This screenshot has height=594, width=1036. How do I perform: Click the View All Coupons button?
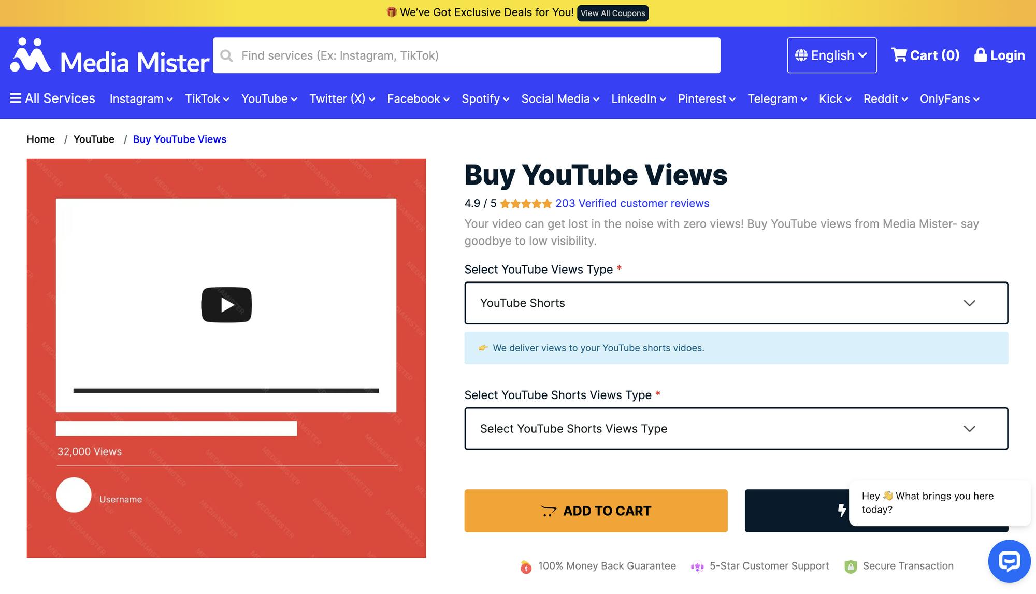click(x=612, y=13)
